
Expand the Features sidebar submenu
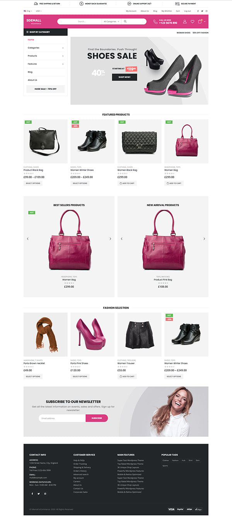tap(45, 64)
